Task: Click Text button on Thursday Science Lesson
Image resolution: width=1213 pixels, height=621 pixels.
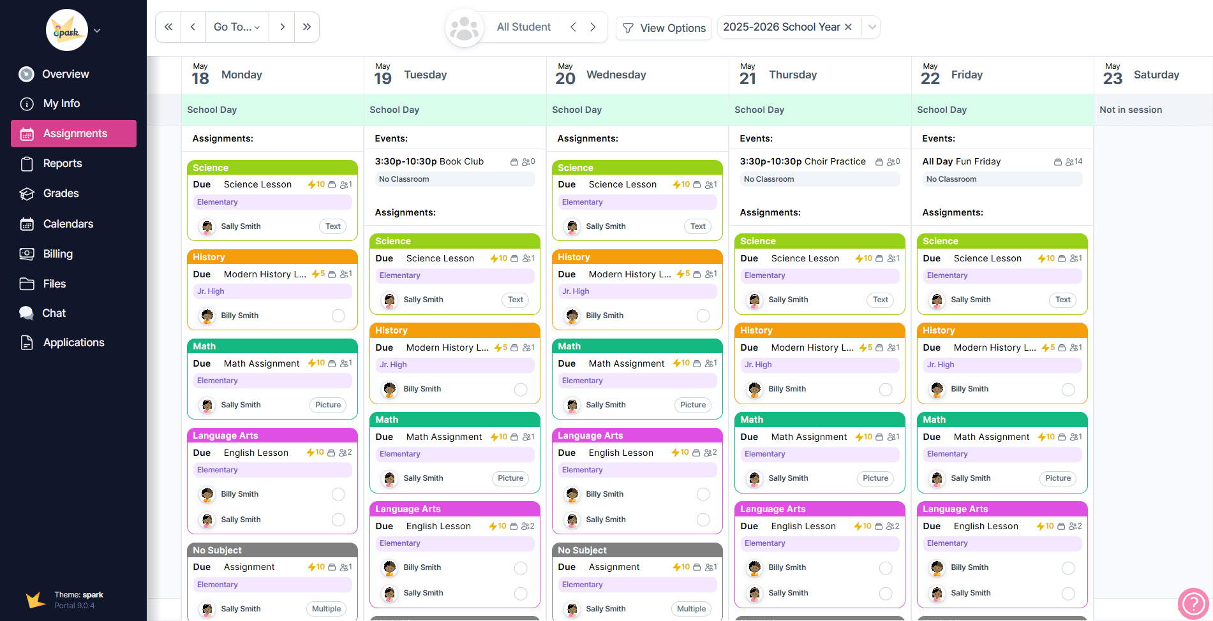Action: tap(881, 300)
